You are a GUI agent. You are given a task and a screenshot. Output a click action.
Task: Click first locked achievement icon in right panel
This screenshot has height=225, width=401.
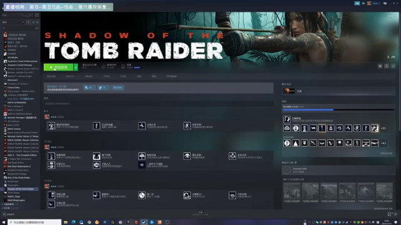287,143
